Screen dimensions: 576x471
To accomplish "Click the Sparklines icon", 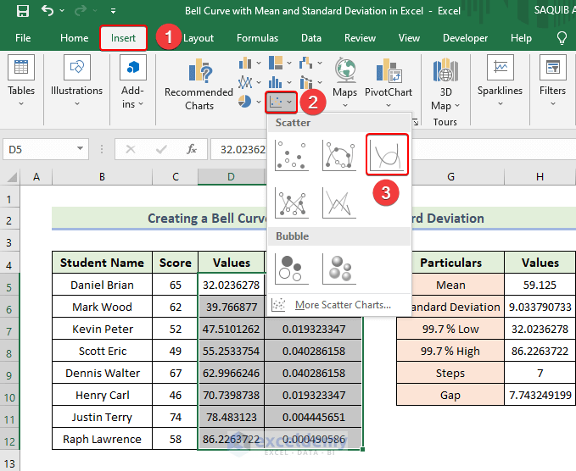I will point(500,68).
